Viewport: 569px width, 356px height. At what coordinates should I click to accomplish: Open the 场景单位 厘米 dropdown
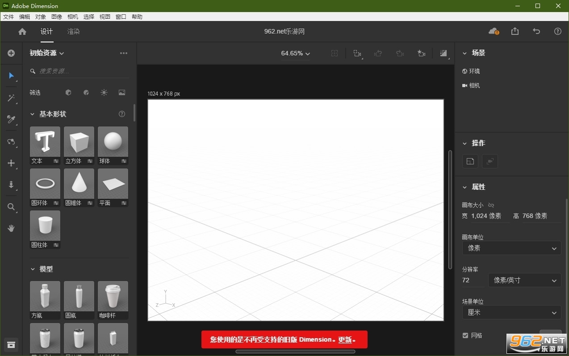512,312
